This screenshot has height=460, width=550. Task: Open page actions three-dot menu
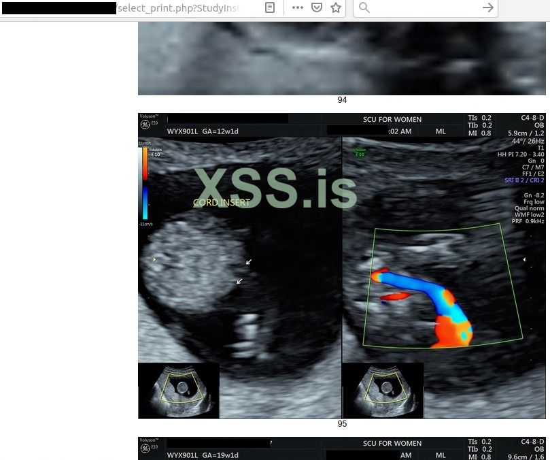click(298, 7)
